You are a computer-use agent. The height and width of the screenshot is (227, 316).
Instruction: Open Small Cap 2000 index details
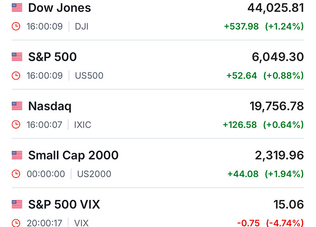73,156
